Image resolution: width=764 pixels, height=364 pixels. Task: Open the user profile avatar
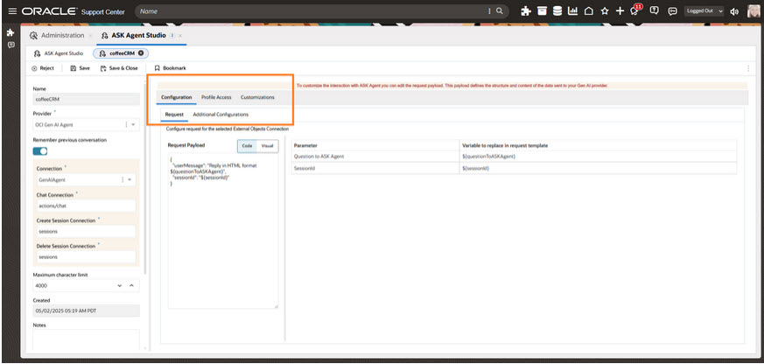(753, 10)
